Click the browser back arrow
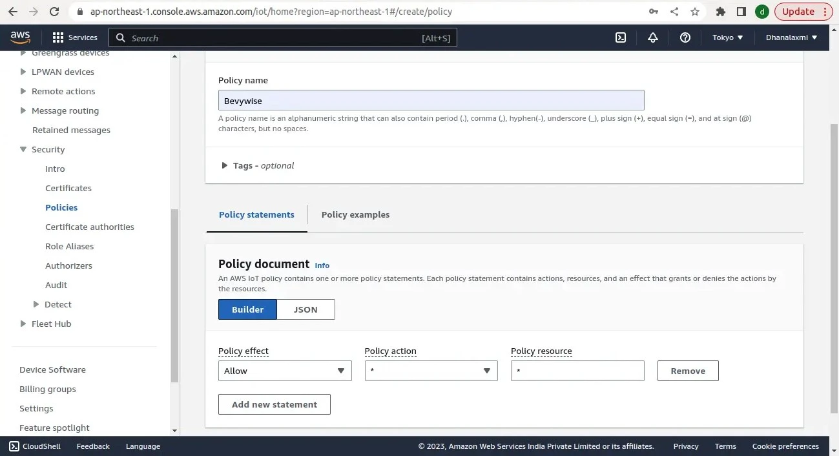839x456 pixels. coord(13,12)
